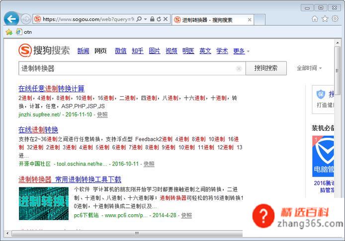Click the add-to-favorites bar star icon
Screen dimensions: 345x241
(9, 32)
